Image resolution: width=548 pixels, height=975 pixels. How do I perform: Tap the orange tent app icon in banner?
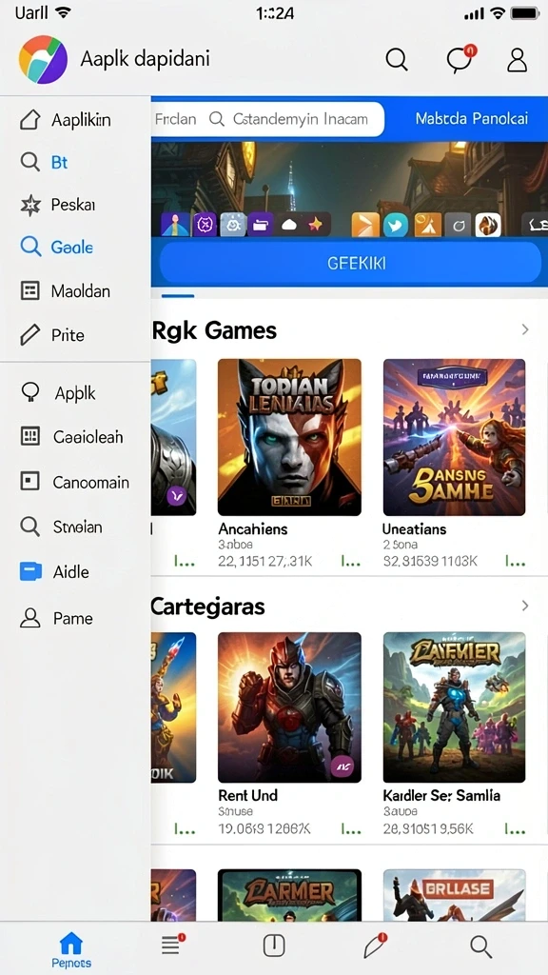427,225
